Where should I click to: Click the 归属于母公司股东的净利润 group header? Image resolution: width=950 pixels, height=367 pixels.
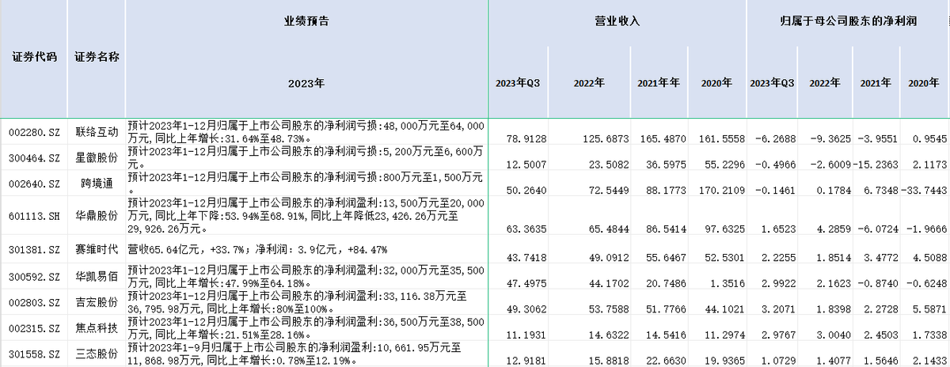[x=847, y=23]
